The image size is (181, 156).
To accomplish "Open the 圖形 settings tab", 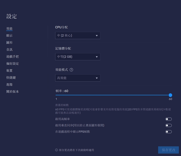I will pyautogui.click(x=9, y=42).
